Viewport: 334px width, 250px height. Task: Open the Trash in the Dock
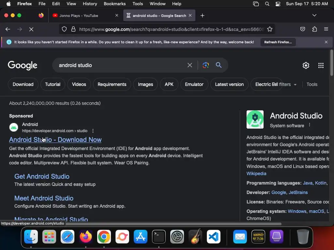pos(303,237)
